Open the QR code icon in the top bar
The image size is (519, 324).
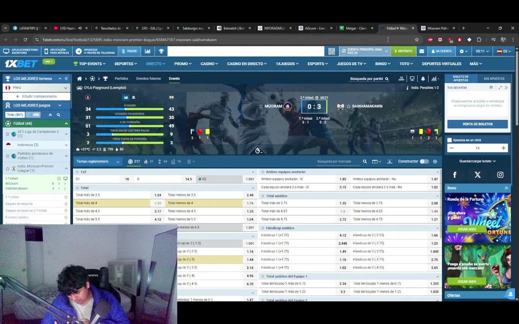331,51
